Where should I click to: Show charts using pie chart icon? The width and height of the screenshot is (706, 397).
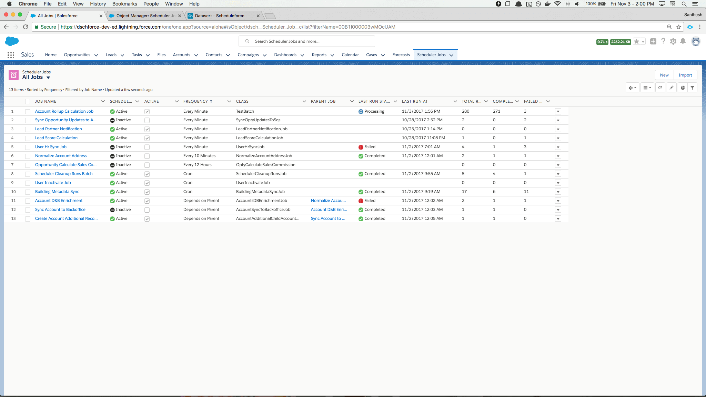pos(682,88)
